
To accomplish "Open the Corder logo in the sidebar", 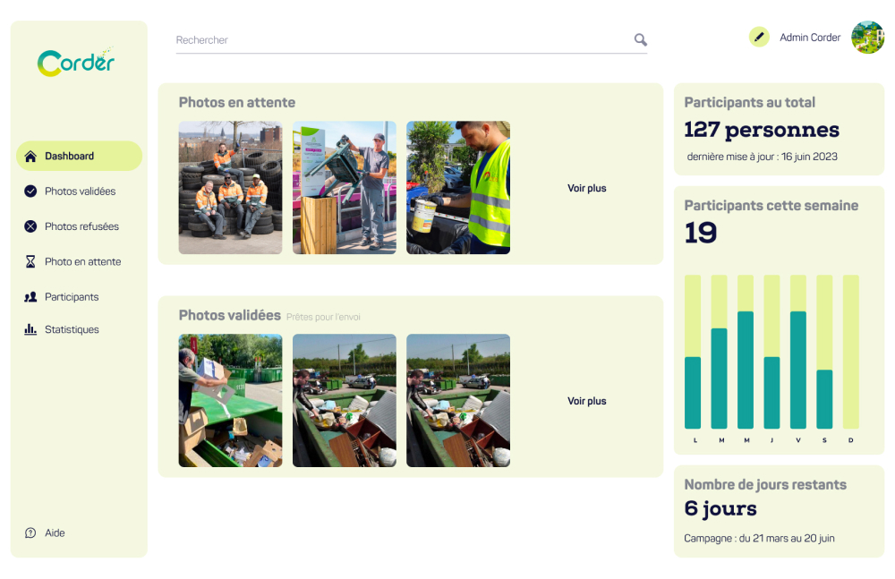I will pyautogui.click(x=76, y=62).
